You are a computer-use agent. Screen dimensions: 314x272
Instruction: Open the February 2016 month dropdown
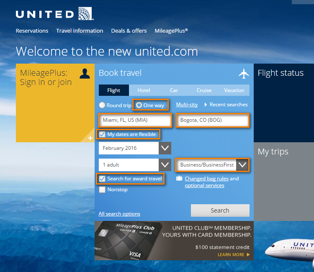[x=135, y=148]
